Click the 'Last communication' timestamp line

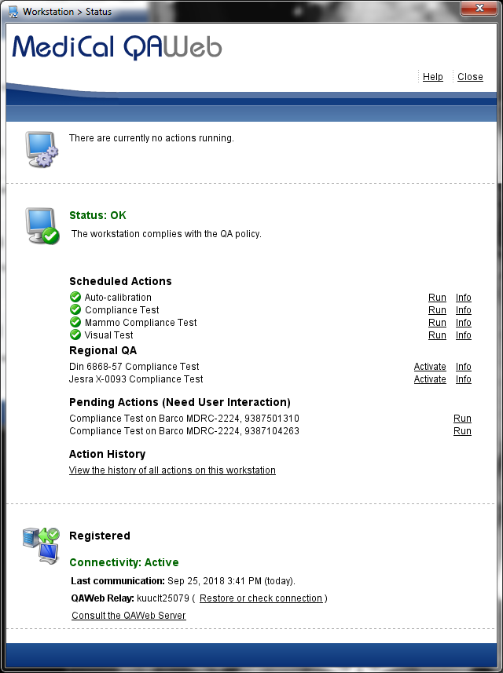(183, 581)
